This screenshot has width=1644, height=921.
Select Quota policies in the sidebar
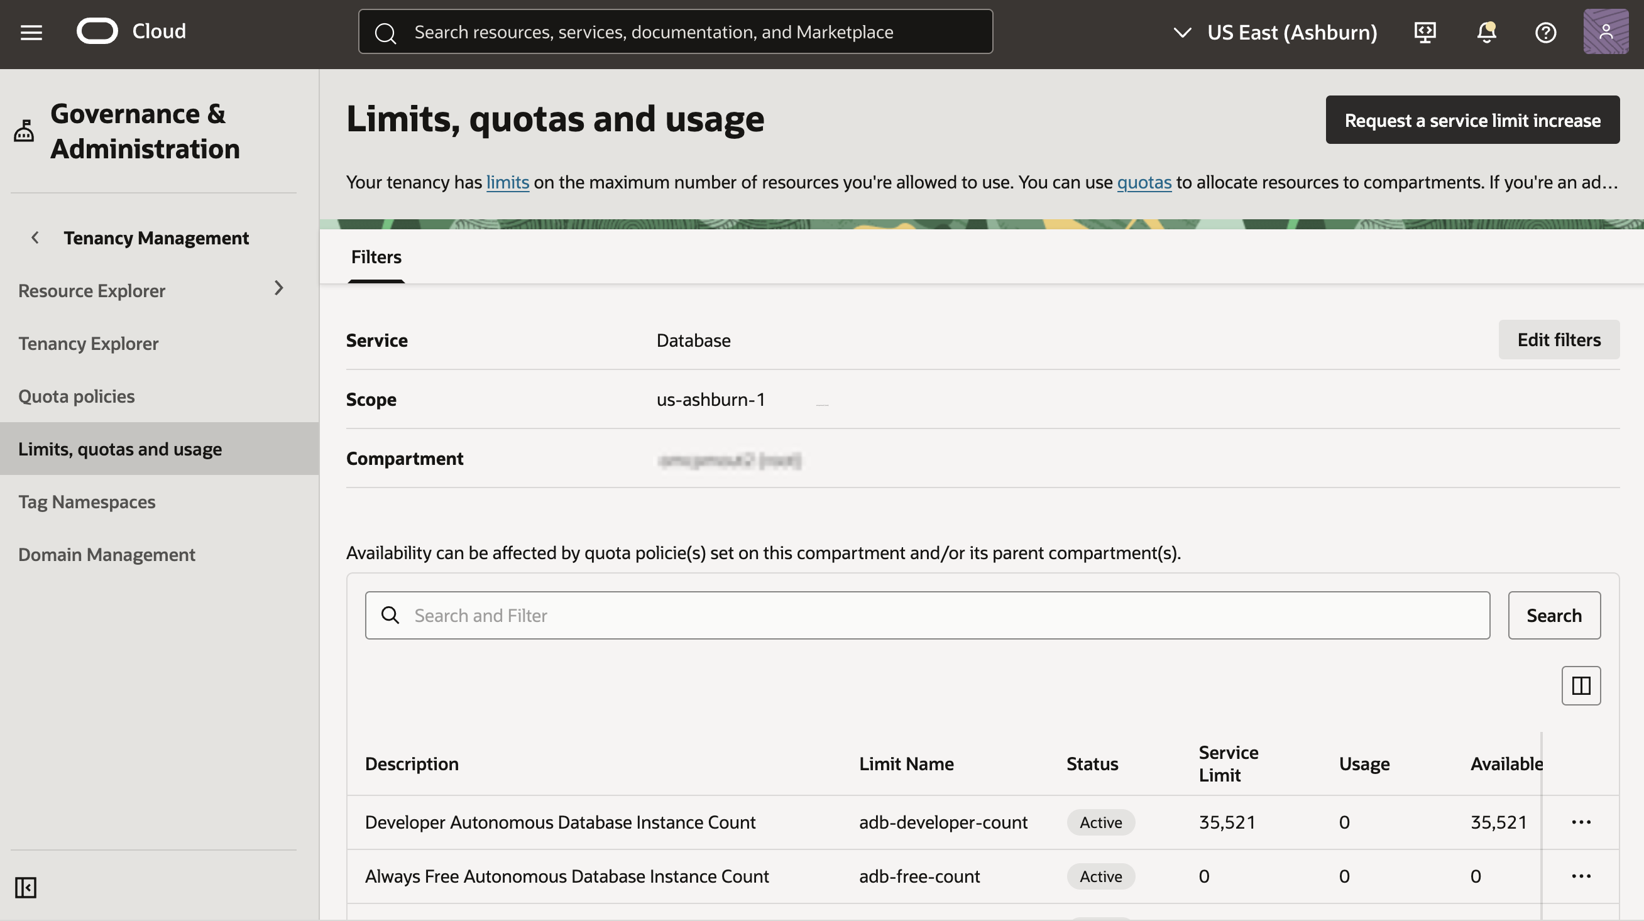coord(76,395)
